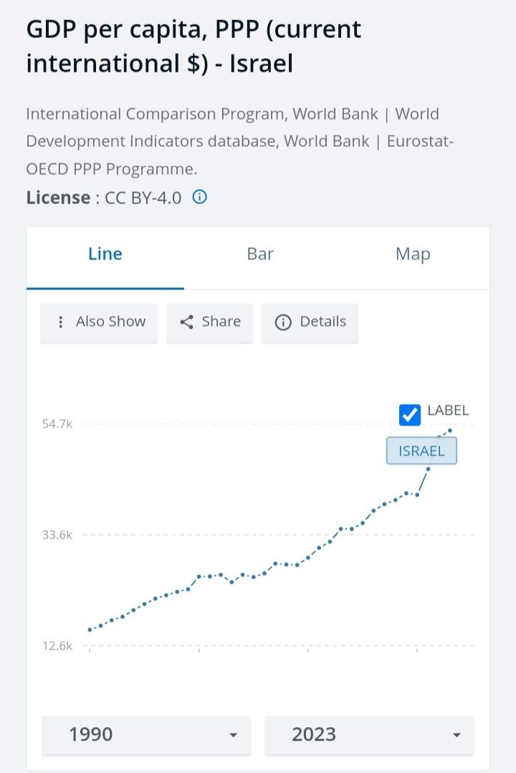
Task: Click the info icon beside CC BY-4.0 license
Action: tap(200, 197)
